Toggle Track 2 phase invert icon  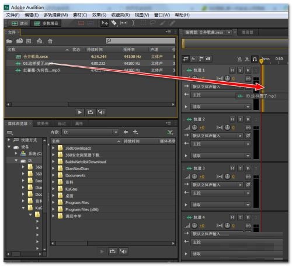click(x=248, y=136)
